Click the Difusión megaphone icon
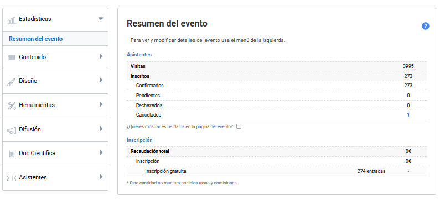The height and width of the screenshot is (201, 445). [12, 130]
